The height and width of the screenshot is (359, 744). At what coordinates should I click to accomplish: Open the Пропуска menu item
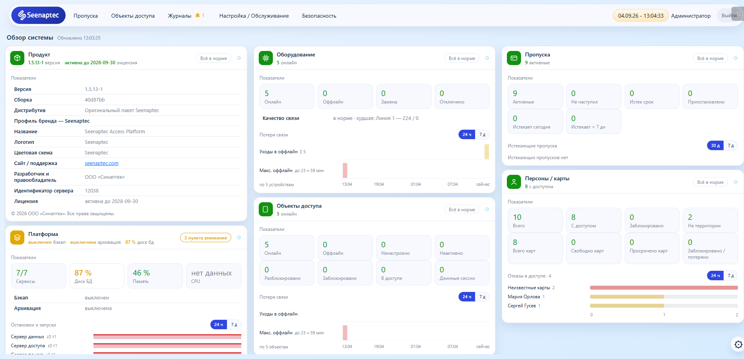click(86, 16)
